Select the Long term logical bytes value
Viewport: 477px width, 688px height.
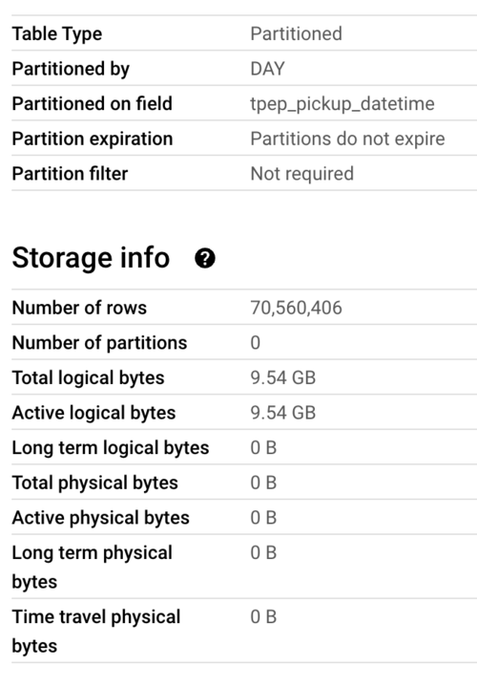(x=263, y=448)
